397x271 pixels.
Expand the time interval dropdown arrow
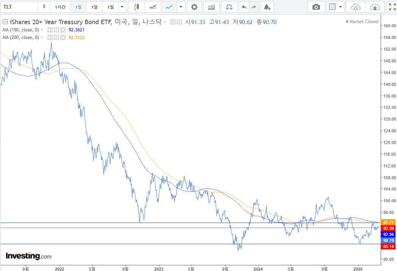[122, 7]
